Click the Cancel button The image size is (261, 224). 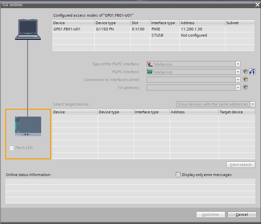click(x=242, y=215)
